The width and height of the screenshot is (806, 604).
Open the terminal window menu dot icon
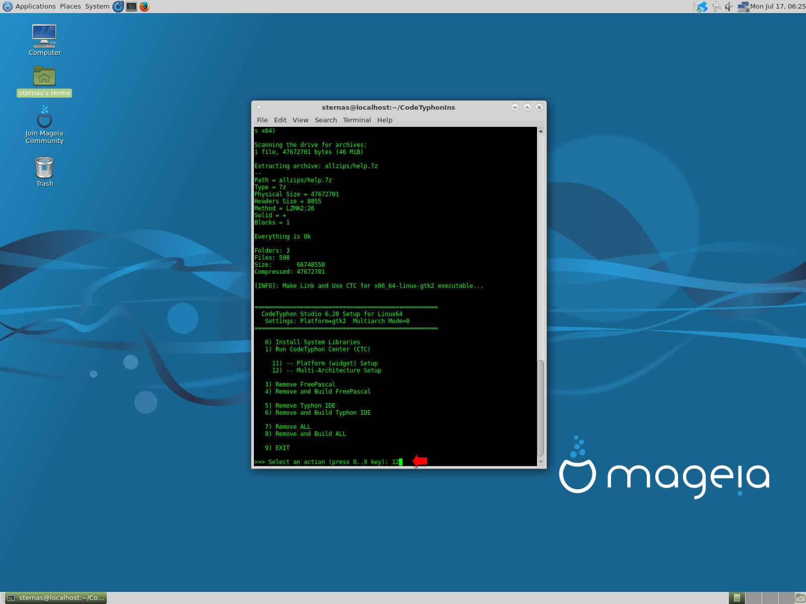click(x=259, y=107)
